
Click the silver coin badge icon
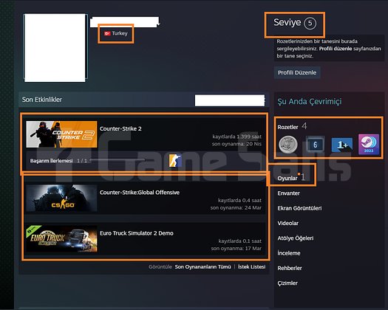[288, 145]
